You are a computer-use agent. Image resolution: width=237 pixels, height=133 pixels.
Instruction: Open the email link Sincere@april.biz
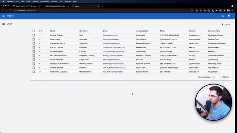pos(110,35)
